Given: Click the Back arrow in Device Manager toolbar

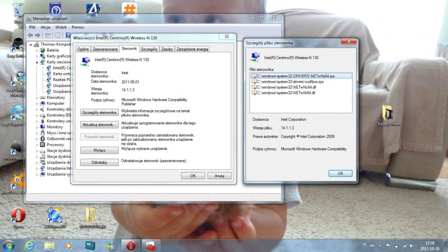Looking at the screenshot, I should [30, 35].
